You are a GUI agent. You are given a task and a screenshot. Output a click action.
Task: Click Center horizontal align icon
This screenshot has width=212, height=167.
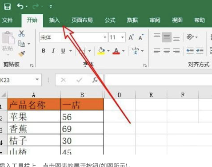click(167, 51)
